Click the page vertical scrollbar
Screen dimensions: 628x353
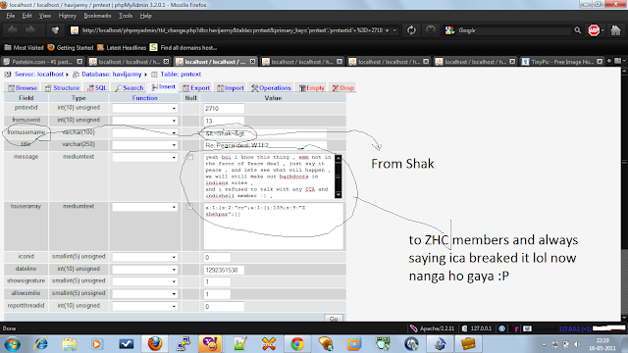(624, 194)
